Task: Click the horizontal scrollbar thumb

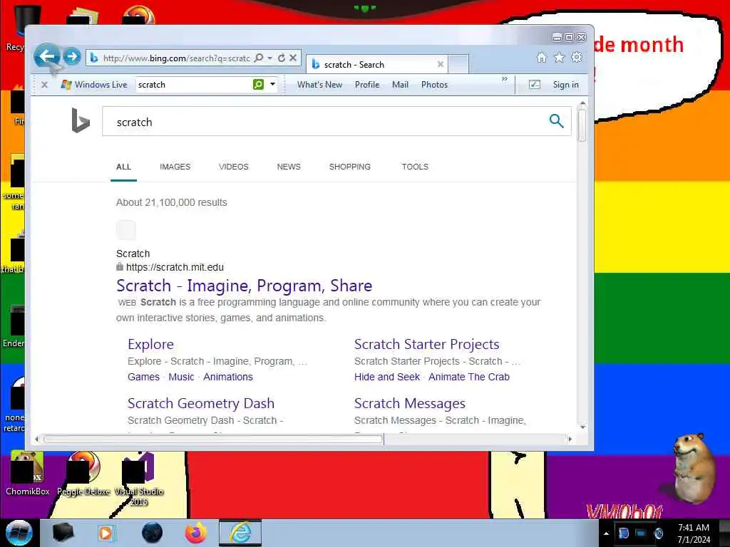Action: click(x=213, y=439)
